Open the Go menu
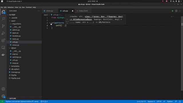Screen dimensions: 183x103 (x=20, y=7)
